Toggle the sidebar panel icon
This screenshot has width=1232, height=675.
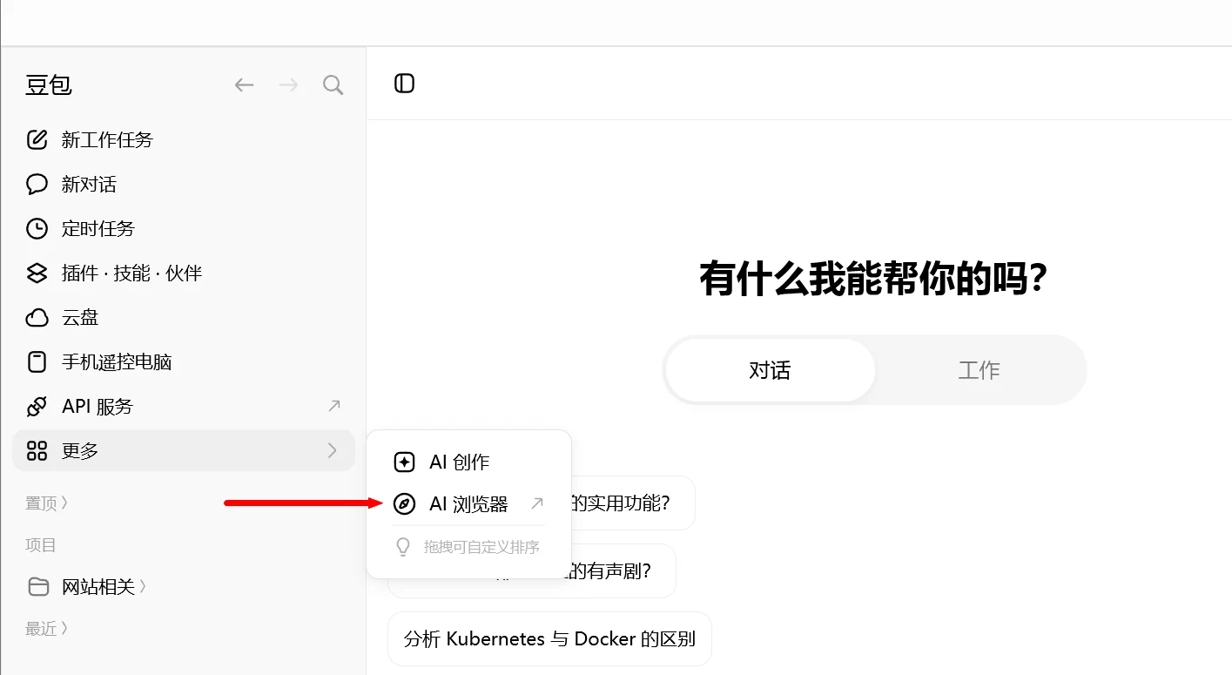(404, 84)
